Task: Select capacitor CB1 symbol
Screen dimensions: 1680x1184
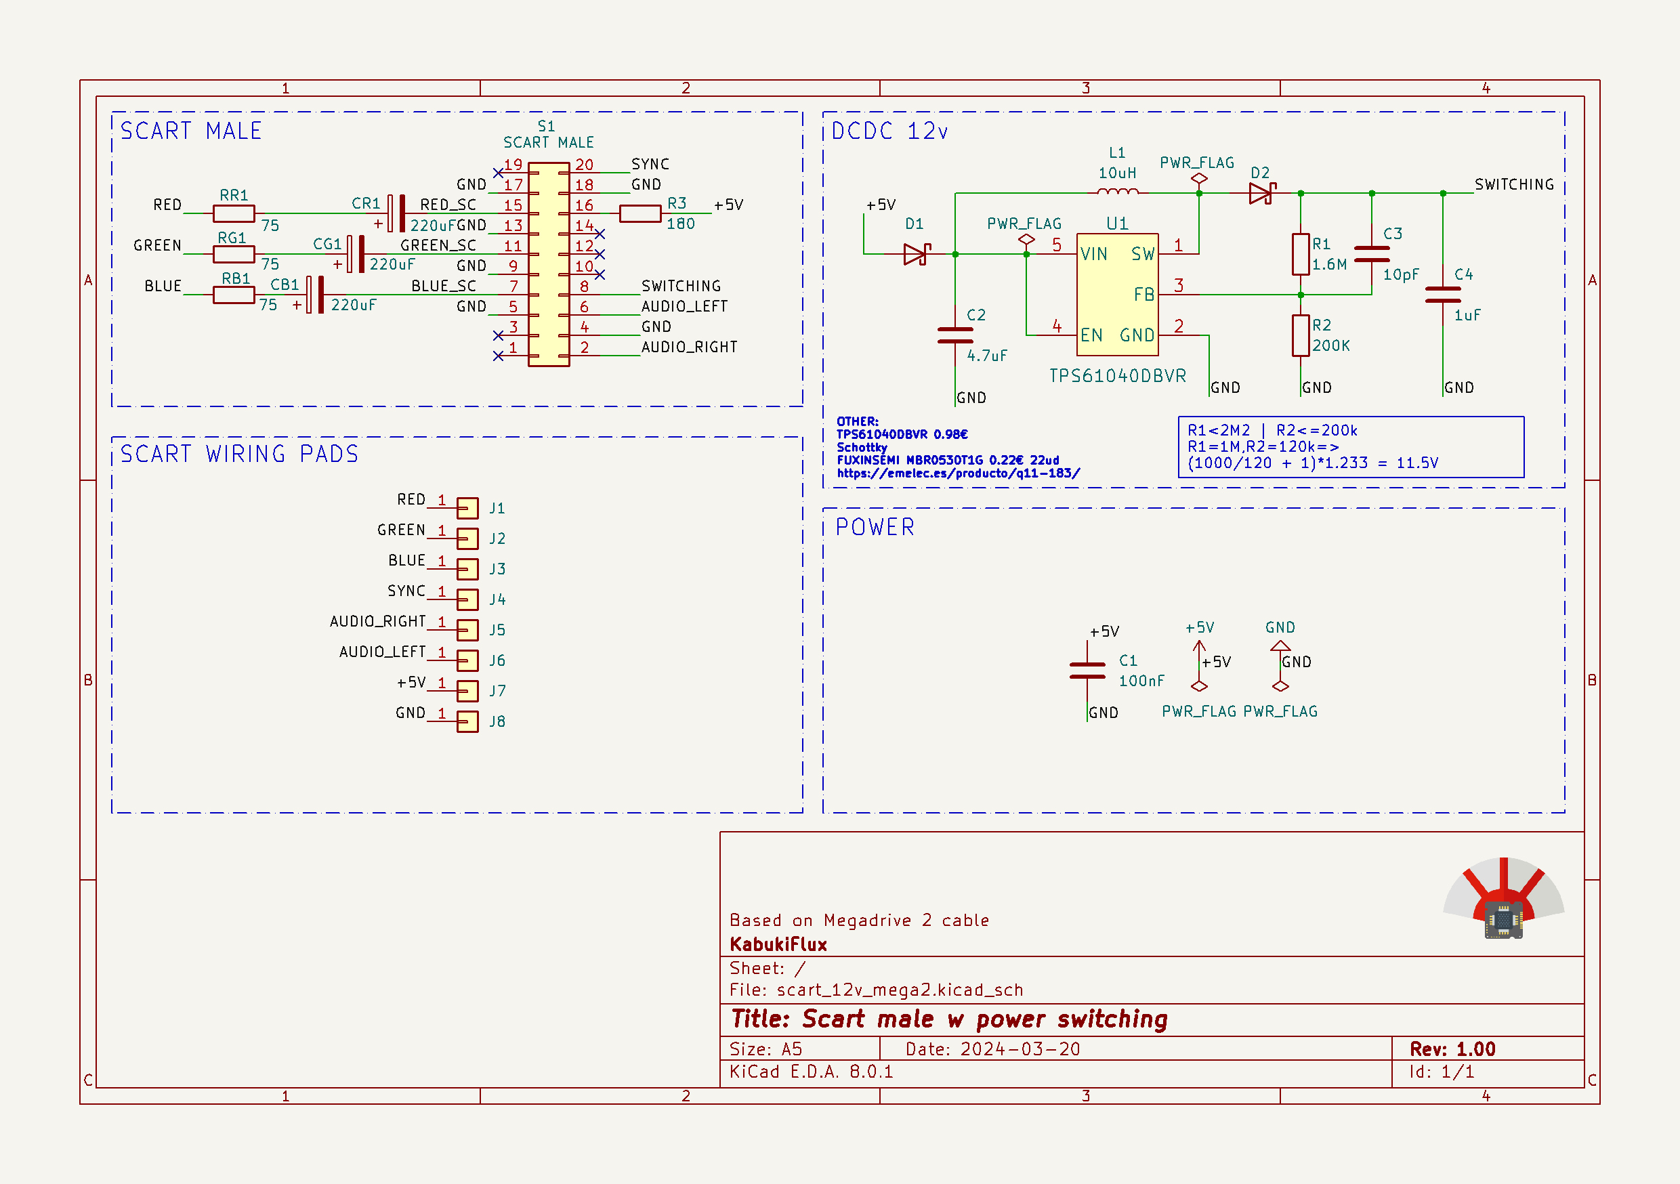Action: point(316,295)
